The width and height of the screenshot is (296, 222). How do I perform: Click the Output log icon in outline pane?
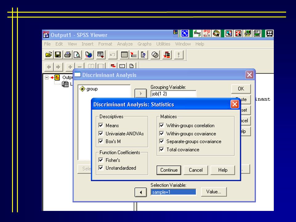click(x=65, y=84)
